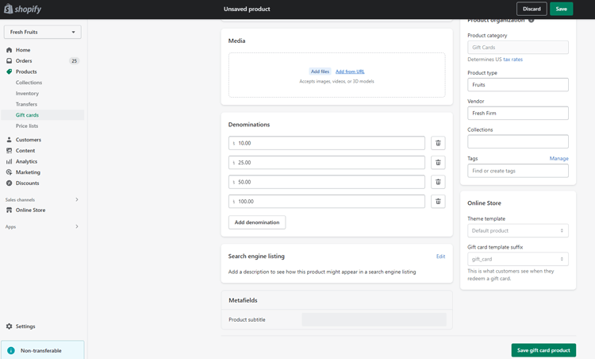This screenshot has width=595, height=359.
Task: Click the Discard button
Action: (x=532, y=9)
